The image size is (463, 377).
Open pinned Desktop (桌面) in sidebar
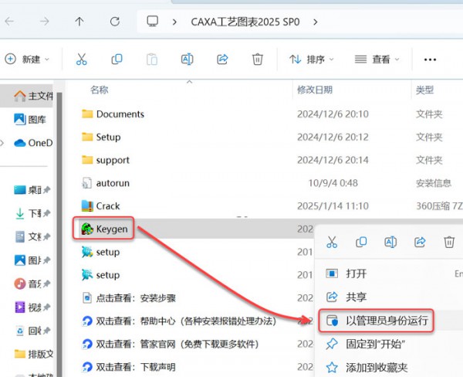coord(32,190)
